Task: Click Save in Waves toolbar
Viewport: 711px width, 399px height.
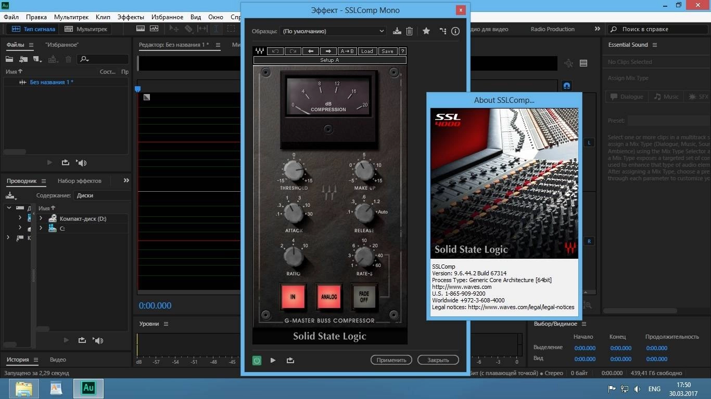Action: pos(387,51)
